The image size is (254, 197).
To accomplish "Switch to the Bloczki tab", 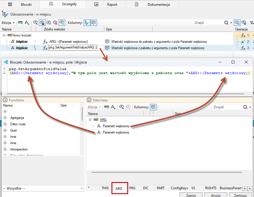I will 20,4.
